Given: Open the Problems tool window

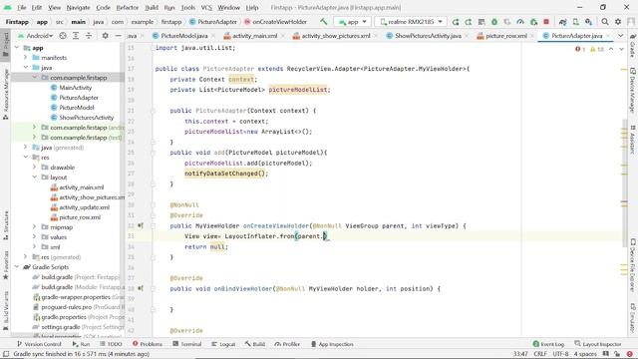Looking at the screenshot, I should coord(147,344).
